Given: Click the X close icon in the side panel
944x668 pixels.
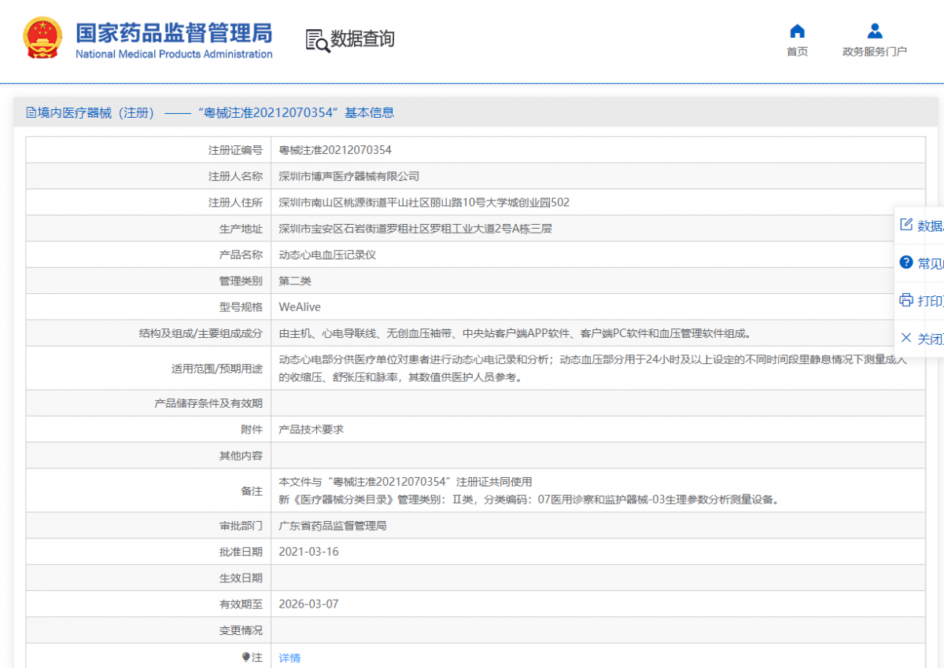Looking at the screenshot, I should (x=906, y=338).
